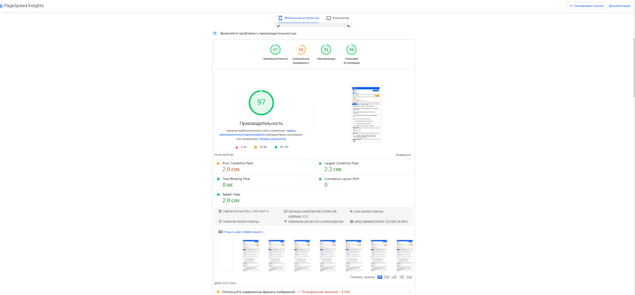The width and height of the screenshot is (635, 295).
Task: Click the Performance score 97 gauge
Action: [x=275, y=50]
